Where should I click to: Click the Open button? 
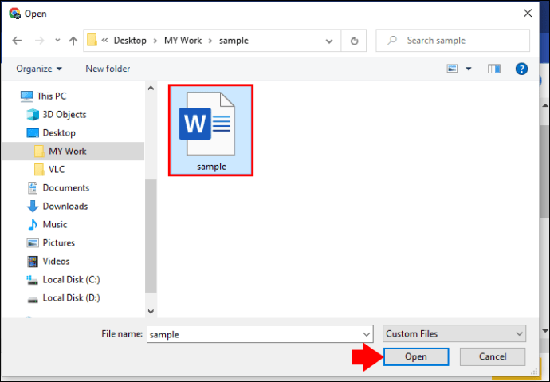416,356
